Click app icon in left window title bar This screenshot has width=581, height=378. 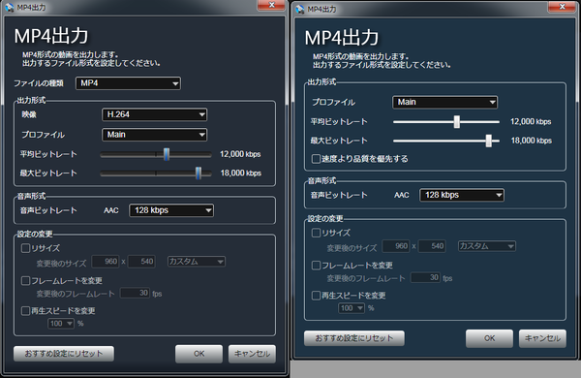[x=10, y=8]
